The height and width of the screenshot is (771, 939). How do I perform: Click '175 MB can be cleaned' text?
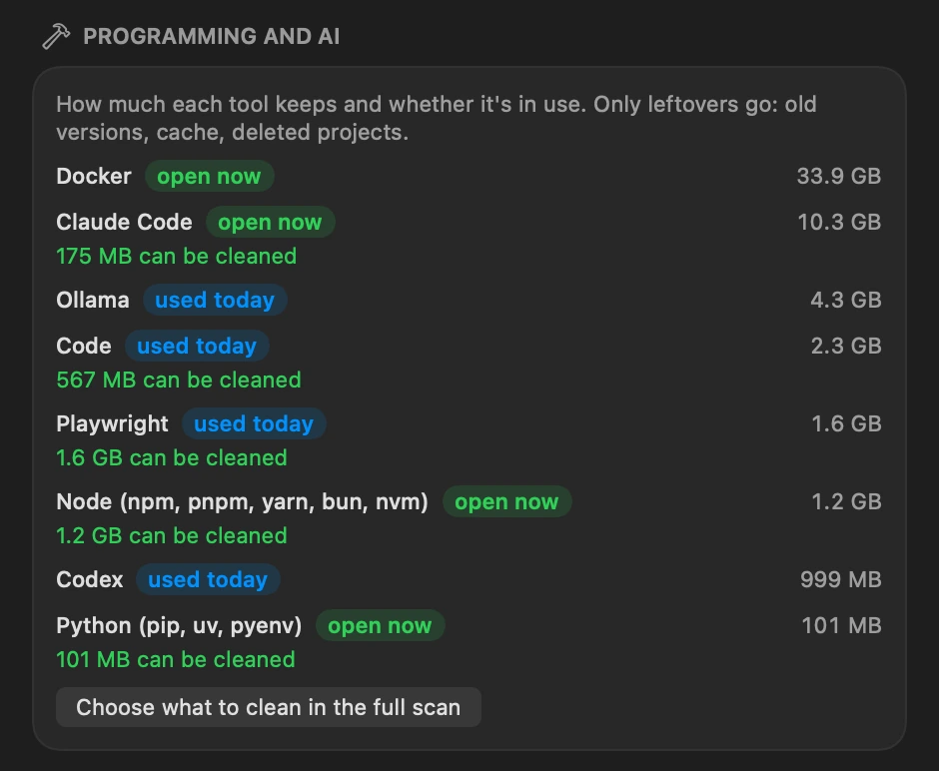(176, 257)
